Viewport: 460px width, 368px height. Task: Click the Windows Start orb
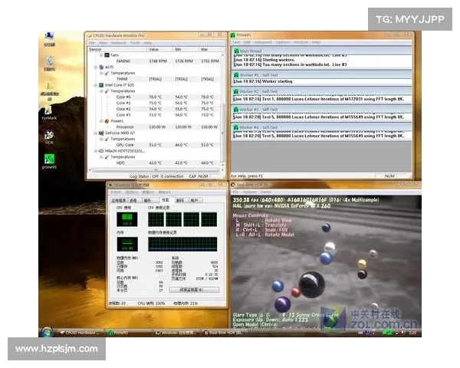click(48, 333)
